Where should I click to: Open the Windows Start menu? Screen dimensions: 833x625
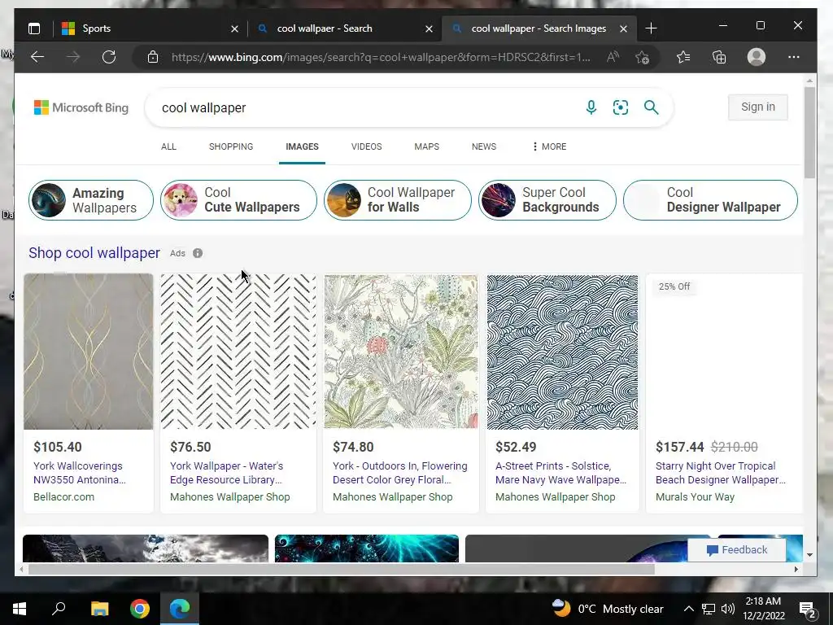tap(20, 609)
